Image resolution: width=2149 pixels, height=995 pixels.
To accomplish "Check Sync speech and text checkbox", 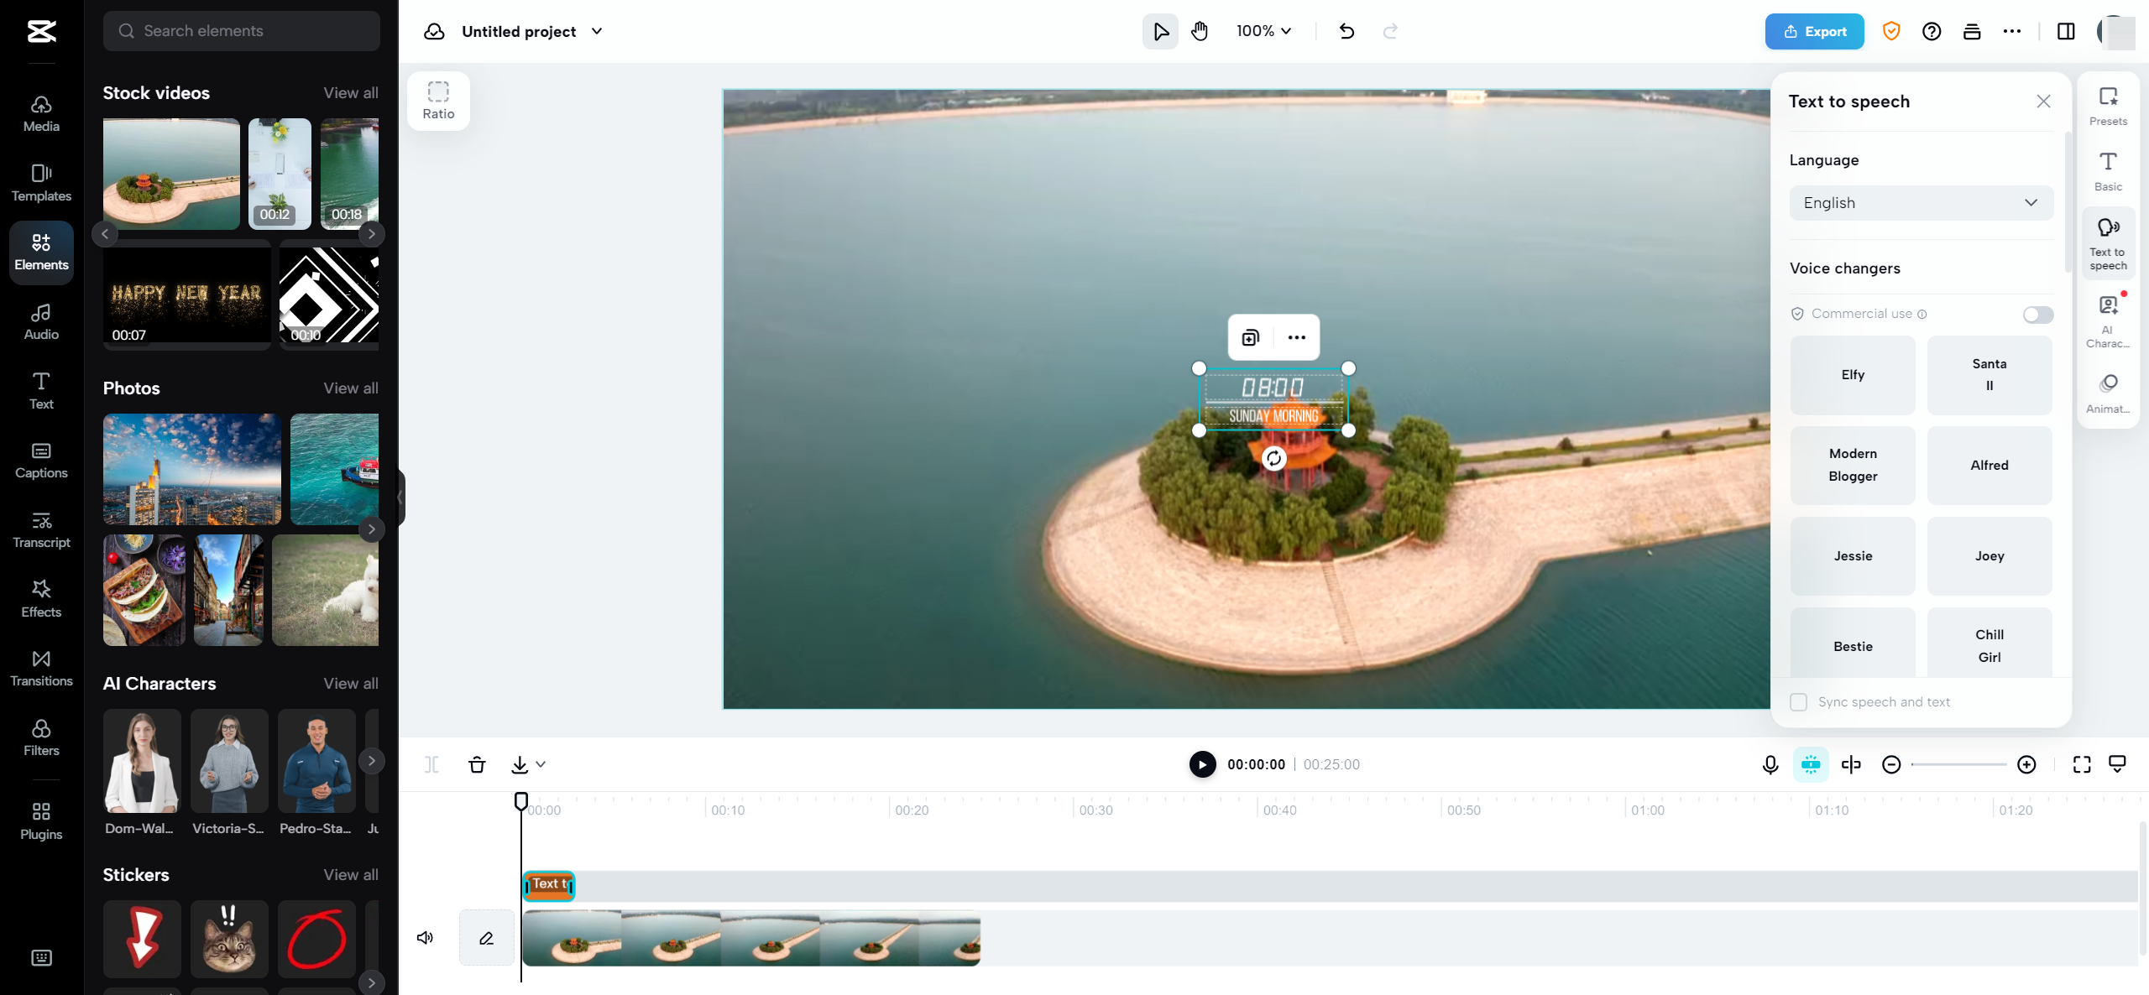I will [x=1798, y=702].
